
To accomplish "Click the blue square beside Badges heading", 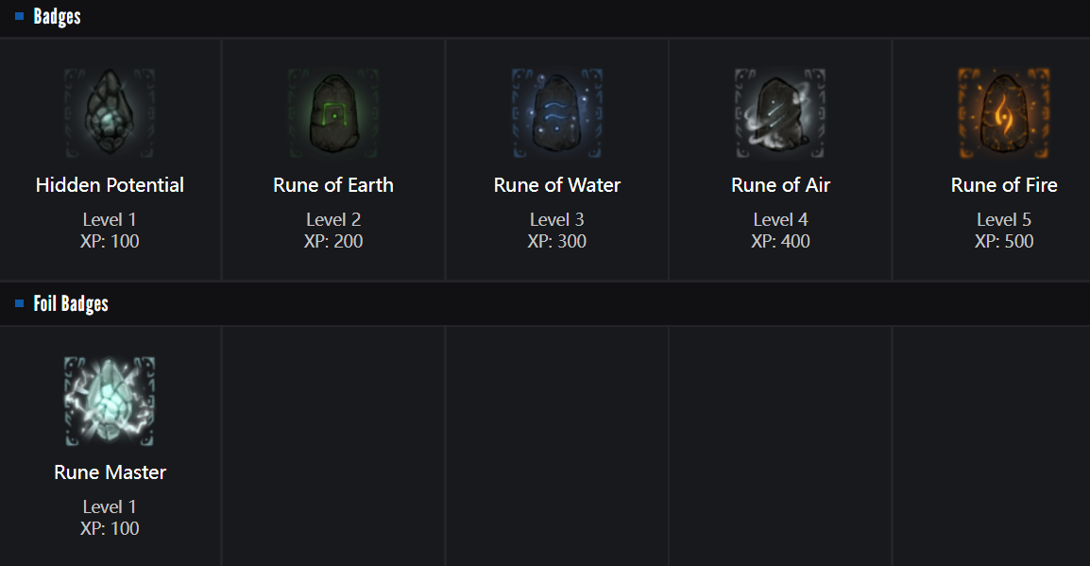I will pos(19,16).
